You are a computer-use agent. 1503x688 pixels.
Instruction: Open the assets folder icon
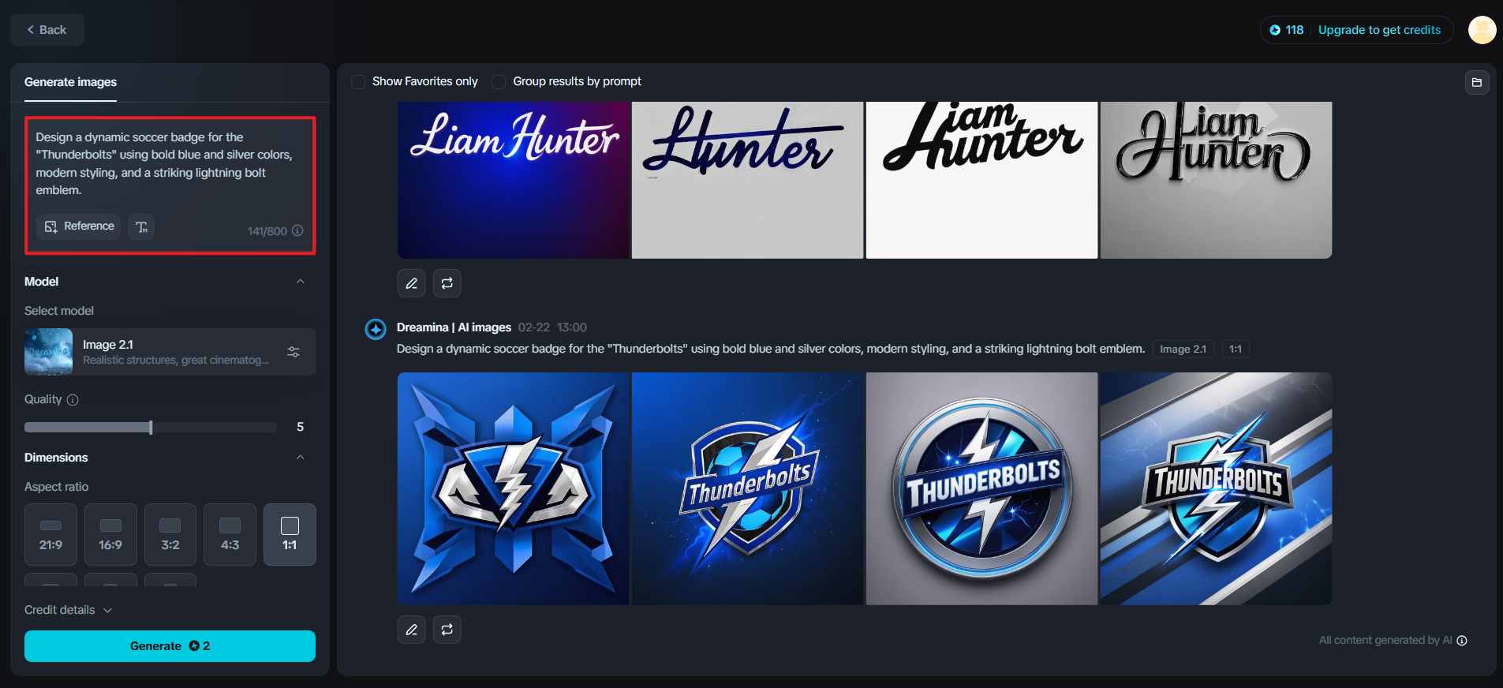[1477, 82]
